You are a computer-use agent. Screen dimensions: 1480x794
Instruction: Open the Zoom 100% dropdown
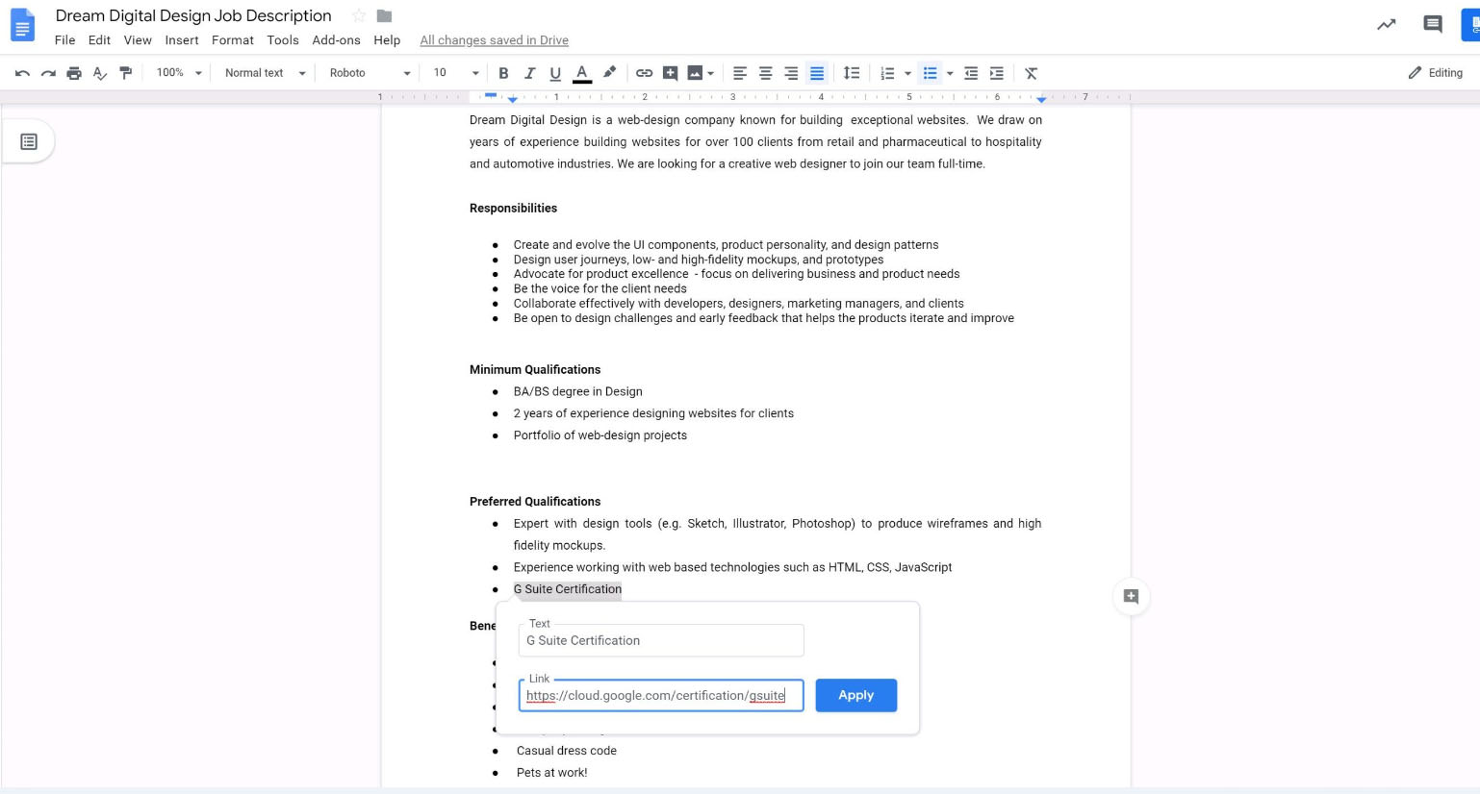pos(179,73)
